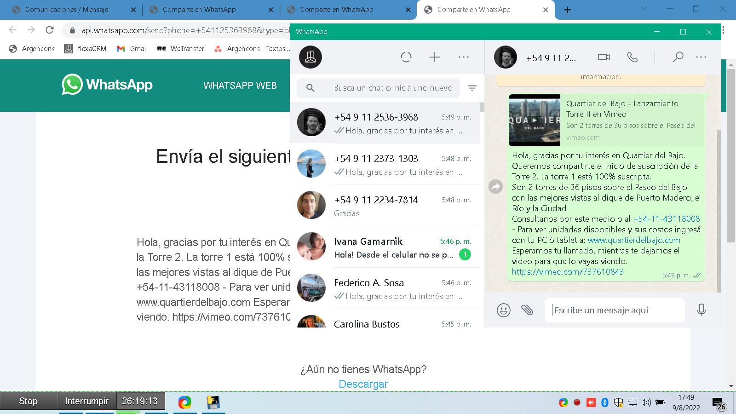Image resolution: width=736 pixels, height=414 pixels.
Task: Open the WeTransfer bookmark
Action: (180, 48)
